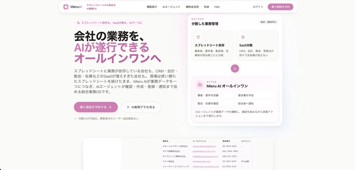355x170 pixels.
Task: Click the 請求書を作成 chip
Action: 255,95
